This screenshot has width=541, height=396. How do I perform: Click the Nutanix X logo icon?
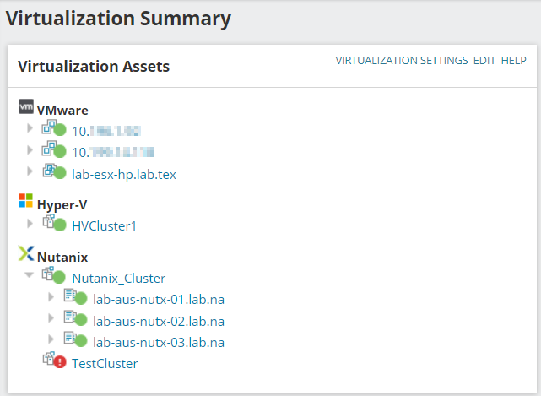coord(26,255)
